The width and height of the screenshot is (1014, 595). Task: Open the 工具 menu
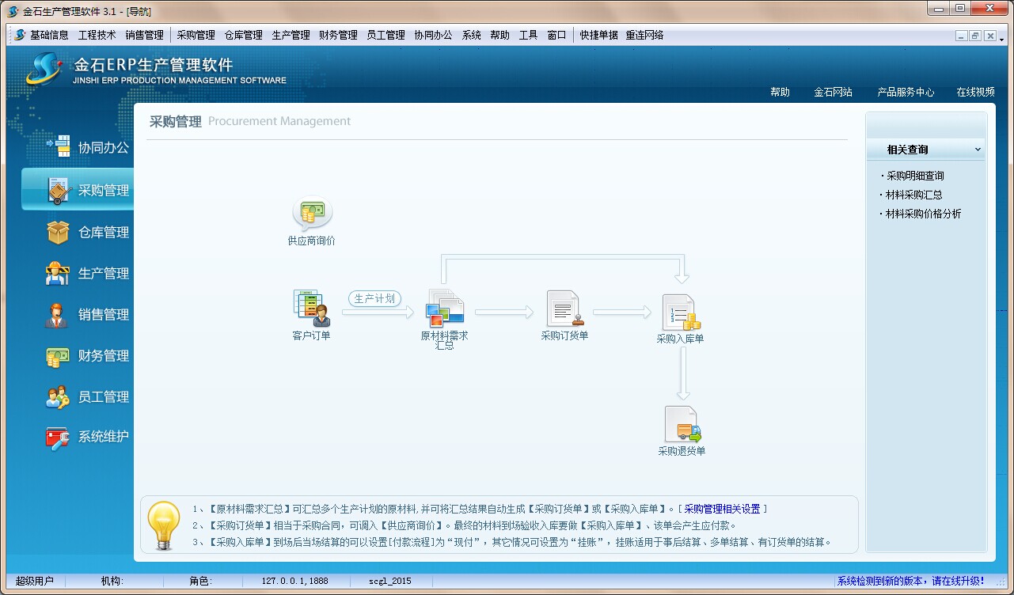pos(528,35)
